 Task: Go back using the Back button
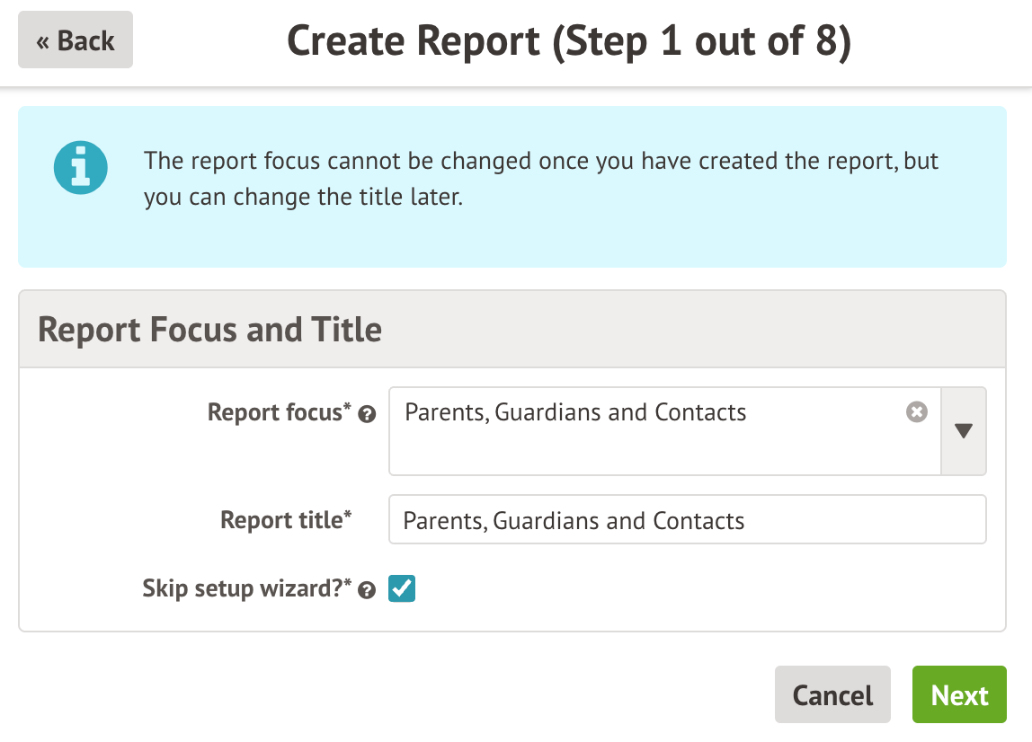coord(76,40)
